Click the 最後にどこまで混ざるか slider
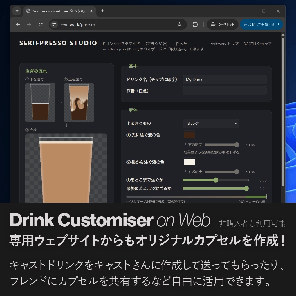 [x=216, y=188]
